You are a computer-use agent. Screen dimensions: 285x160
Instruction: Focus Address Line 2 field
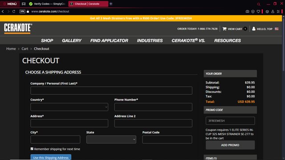tap(153, 123)
